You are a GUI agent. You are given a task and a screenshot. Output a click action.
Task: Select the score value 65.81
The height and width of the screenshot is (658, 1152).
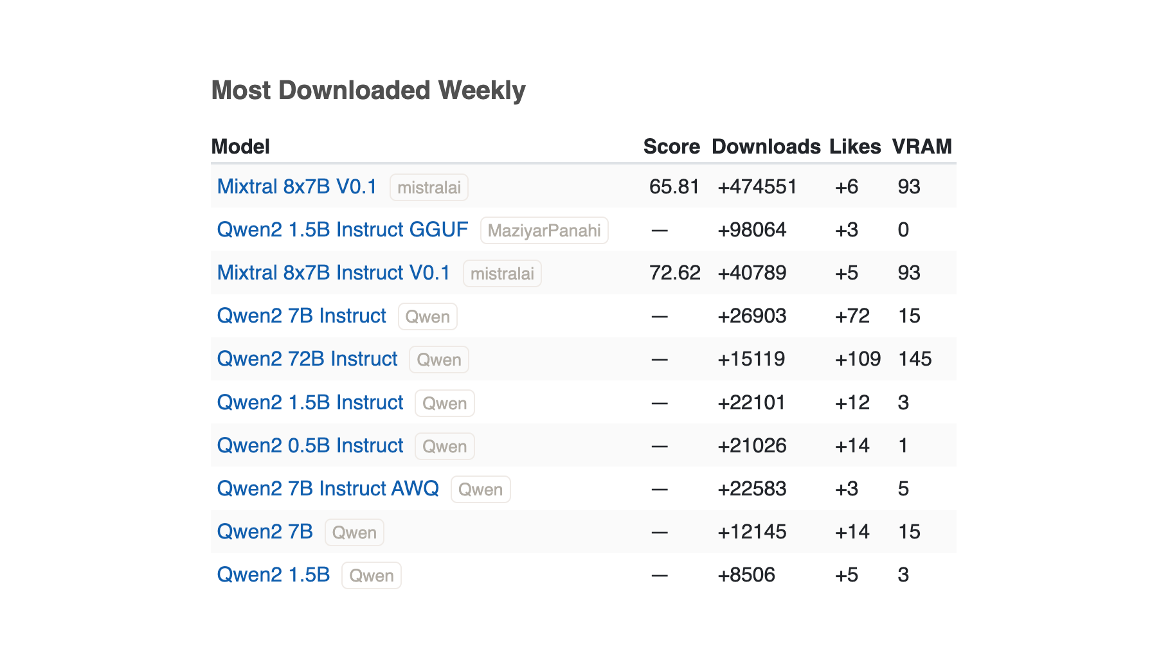674,186
